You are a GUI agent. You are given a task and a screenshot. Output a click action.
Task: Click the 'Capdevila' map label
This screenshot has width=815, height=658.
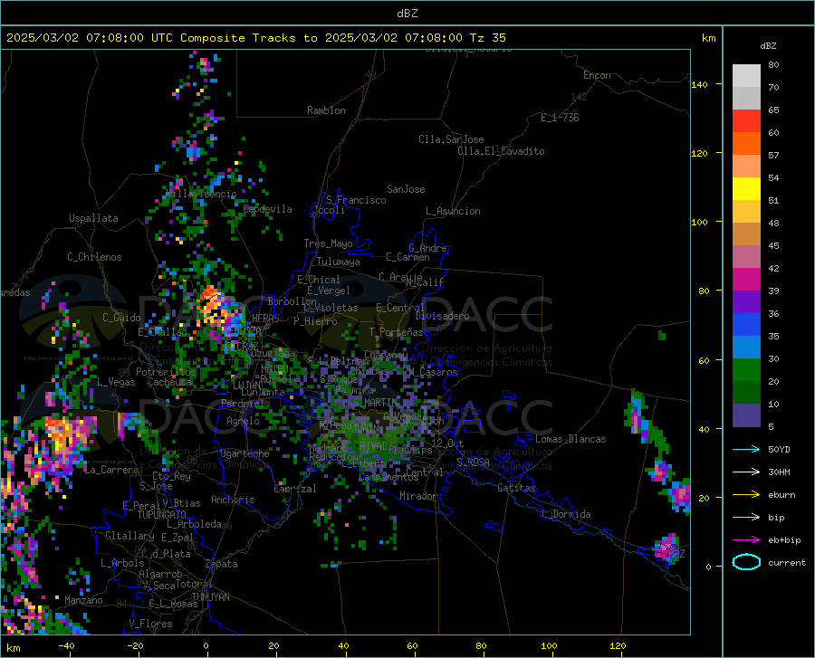click(267, 209)
